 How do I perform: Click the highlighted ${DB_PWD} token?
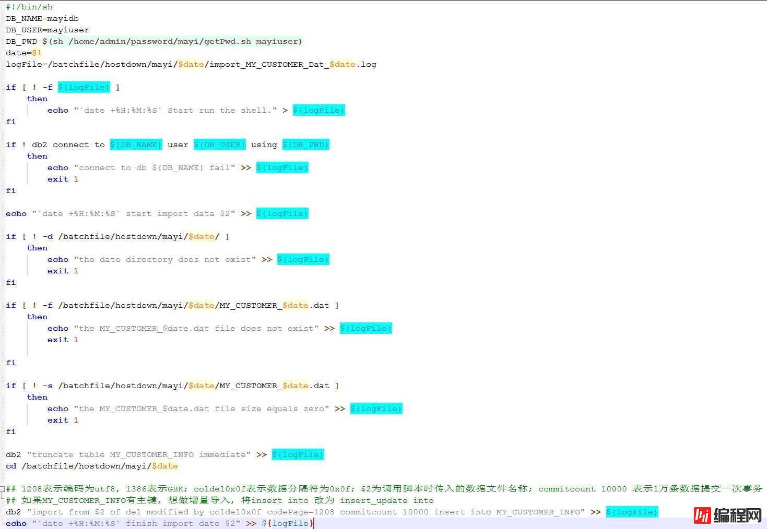pyautogui.click(x=306, y=145)
